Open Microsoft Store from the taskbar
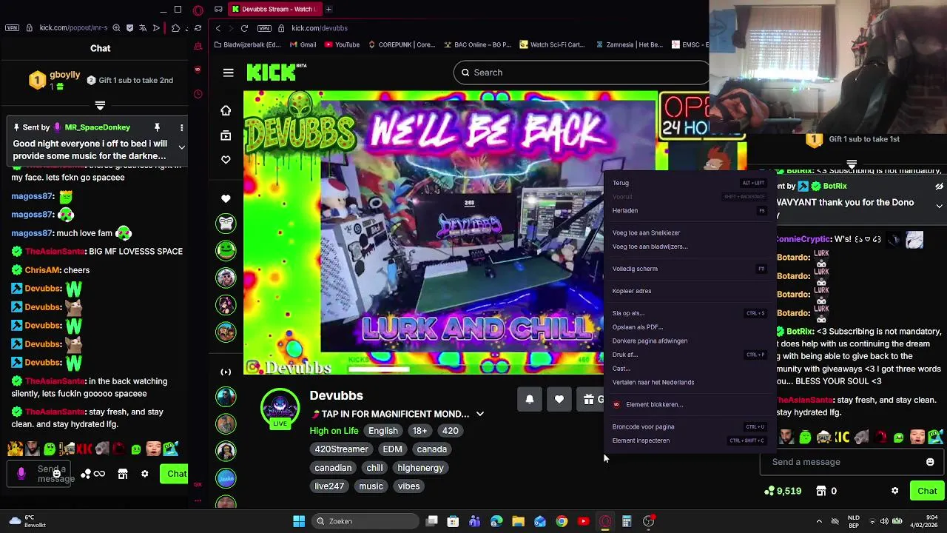Viewport: 947px width, 533px height. [x=453, y=521]
